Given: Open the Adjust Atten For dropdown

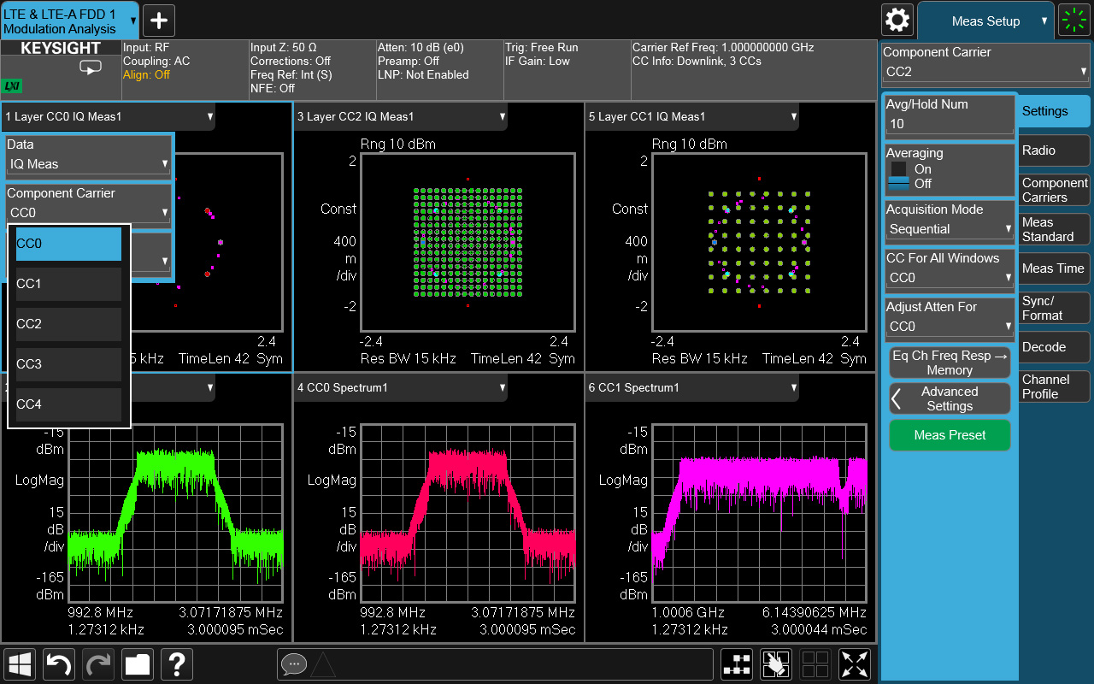Looking at the screenshot, I should tap(950, 327).
